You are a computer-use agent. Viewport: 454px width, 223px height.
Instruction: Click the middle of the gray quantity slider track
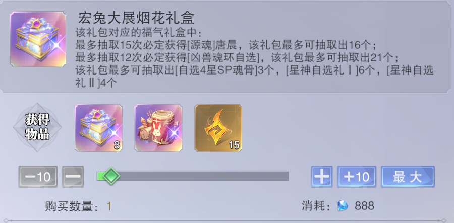click(193, 176)
